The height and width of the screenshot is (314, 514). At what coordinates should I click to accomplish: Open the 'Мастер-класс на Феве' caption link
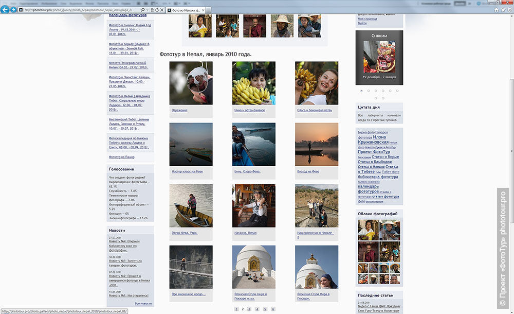pos(187,171)
